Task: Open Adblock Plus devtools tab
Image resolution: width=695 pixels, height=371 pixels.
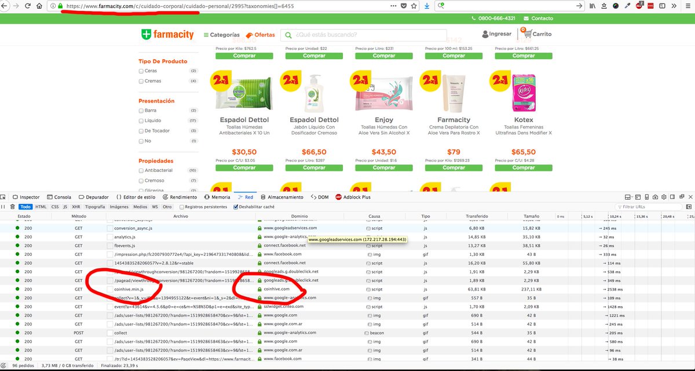Action: pos(353,197)
